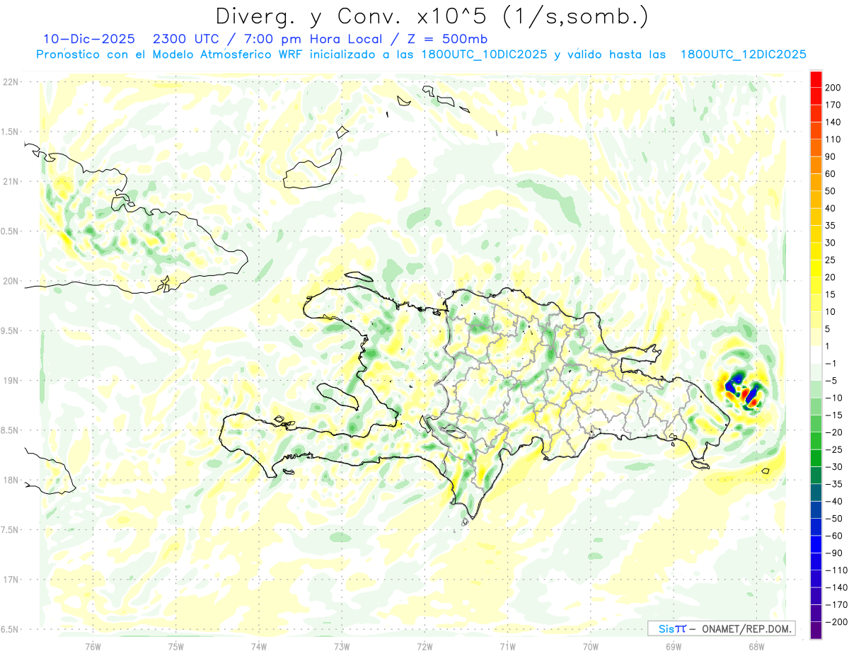Click the '69W' longitude axis label
This screenshot has width=849, height=656.
pos(673,646)
